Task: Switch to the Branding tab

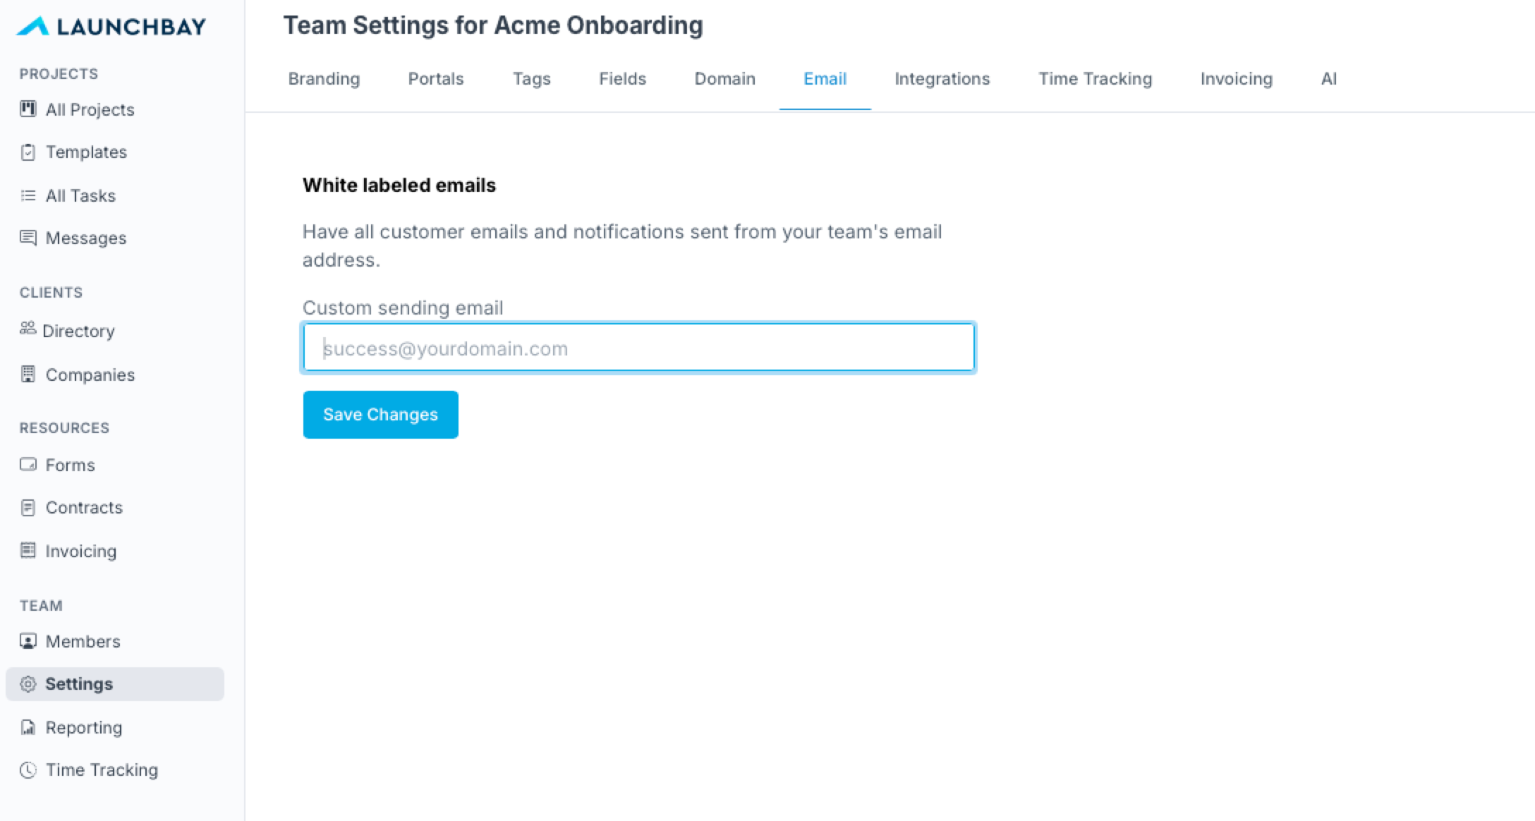Action: click(324, 79)
